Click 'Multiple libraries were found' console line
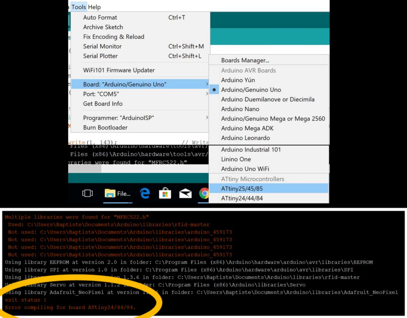407x318 pixels. (77, 217)
